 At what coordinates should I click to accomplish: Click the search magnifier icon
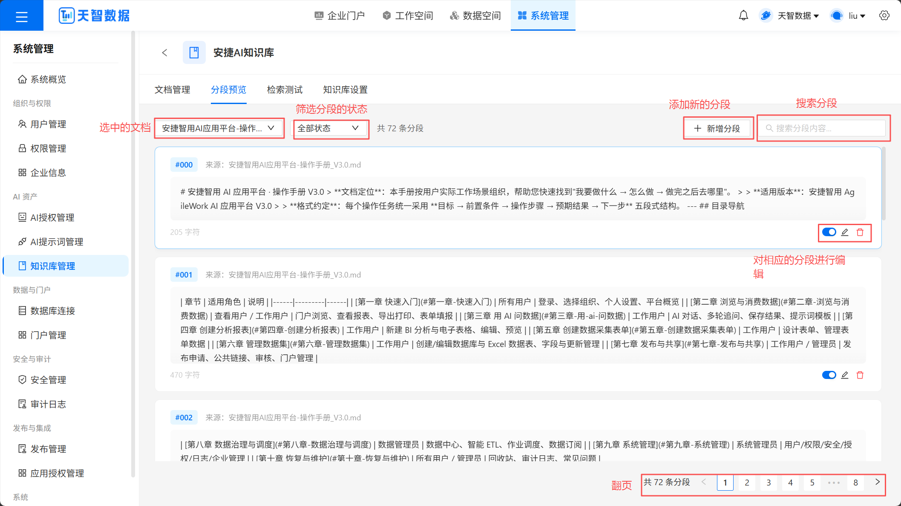point(769,128)
